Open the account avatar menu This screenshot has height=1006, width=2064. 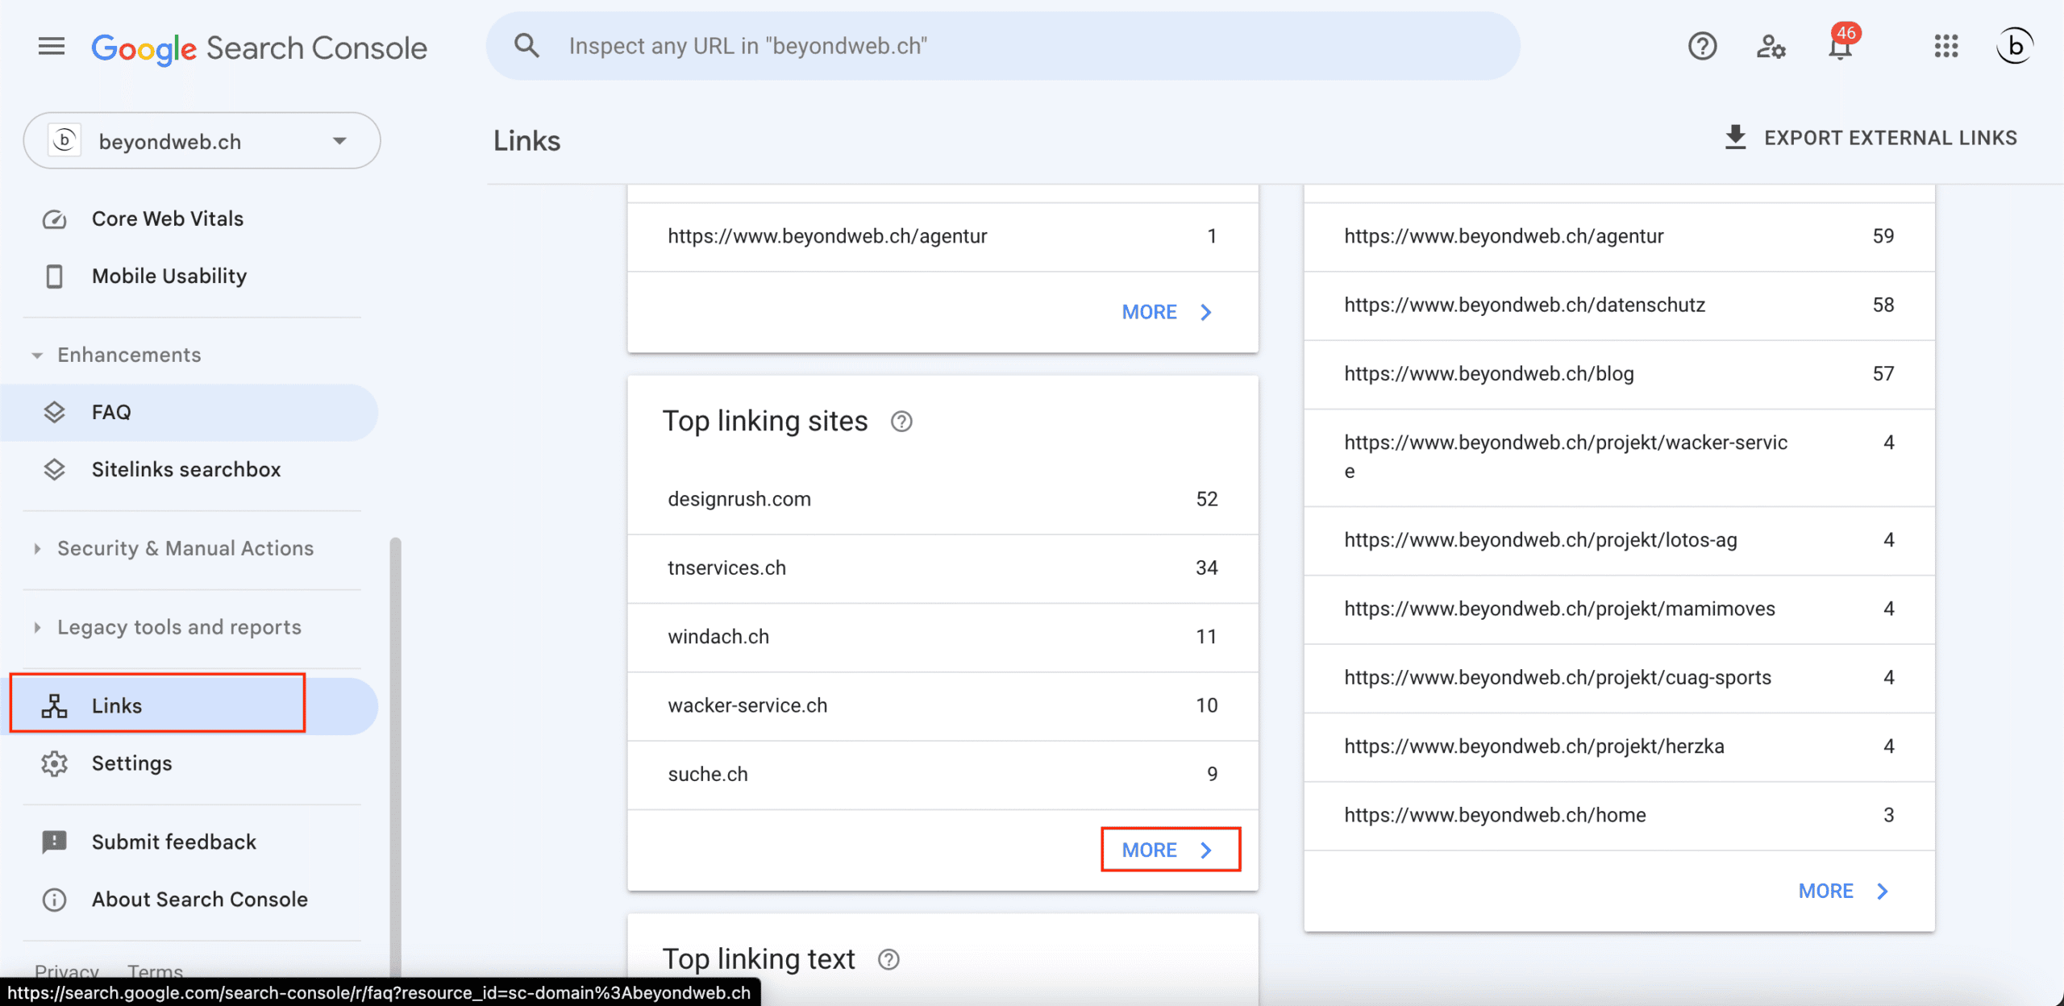[x=2014, y=46]
